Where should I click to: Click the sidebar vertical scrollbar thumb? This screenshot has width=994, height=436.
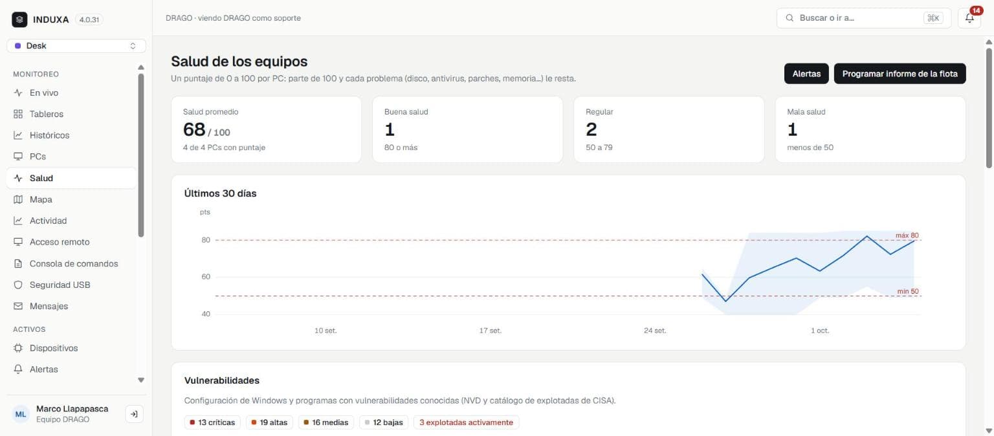click(141, 155)
